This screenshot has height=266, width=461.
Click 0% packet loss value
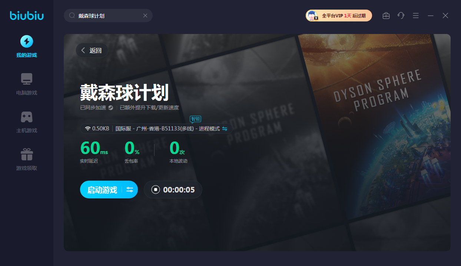pyautogui.click(x=132, y=148)
